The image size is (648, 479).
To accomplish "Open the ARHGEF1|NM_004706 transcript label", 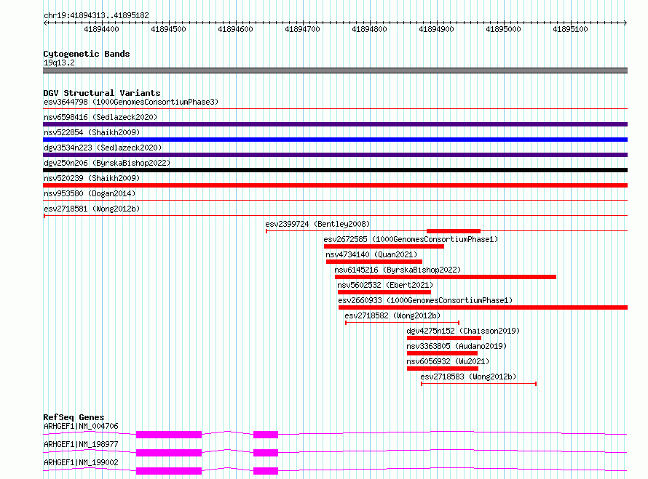I will 81,426.
